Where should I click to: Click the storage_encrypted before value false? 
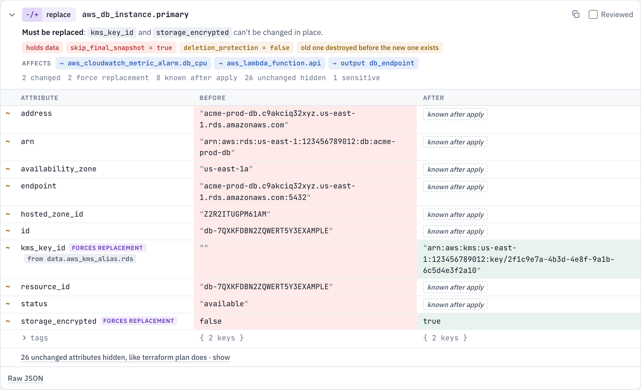pos(210,321)
